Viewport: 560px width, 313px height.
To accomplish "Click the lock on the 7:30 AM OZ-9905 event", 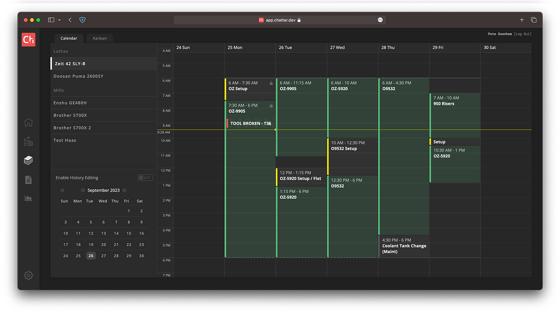I will point(271,105).
